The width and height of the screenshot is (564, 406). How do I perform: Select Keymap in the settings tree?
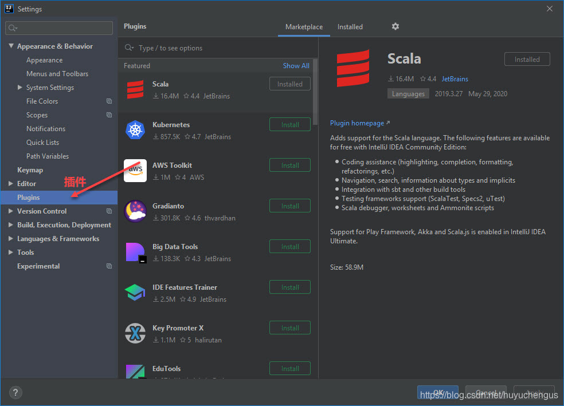[x=30, y=170]
